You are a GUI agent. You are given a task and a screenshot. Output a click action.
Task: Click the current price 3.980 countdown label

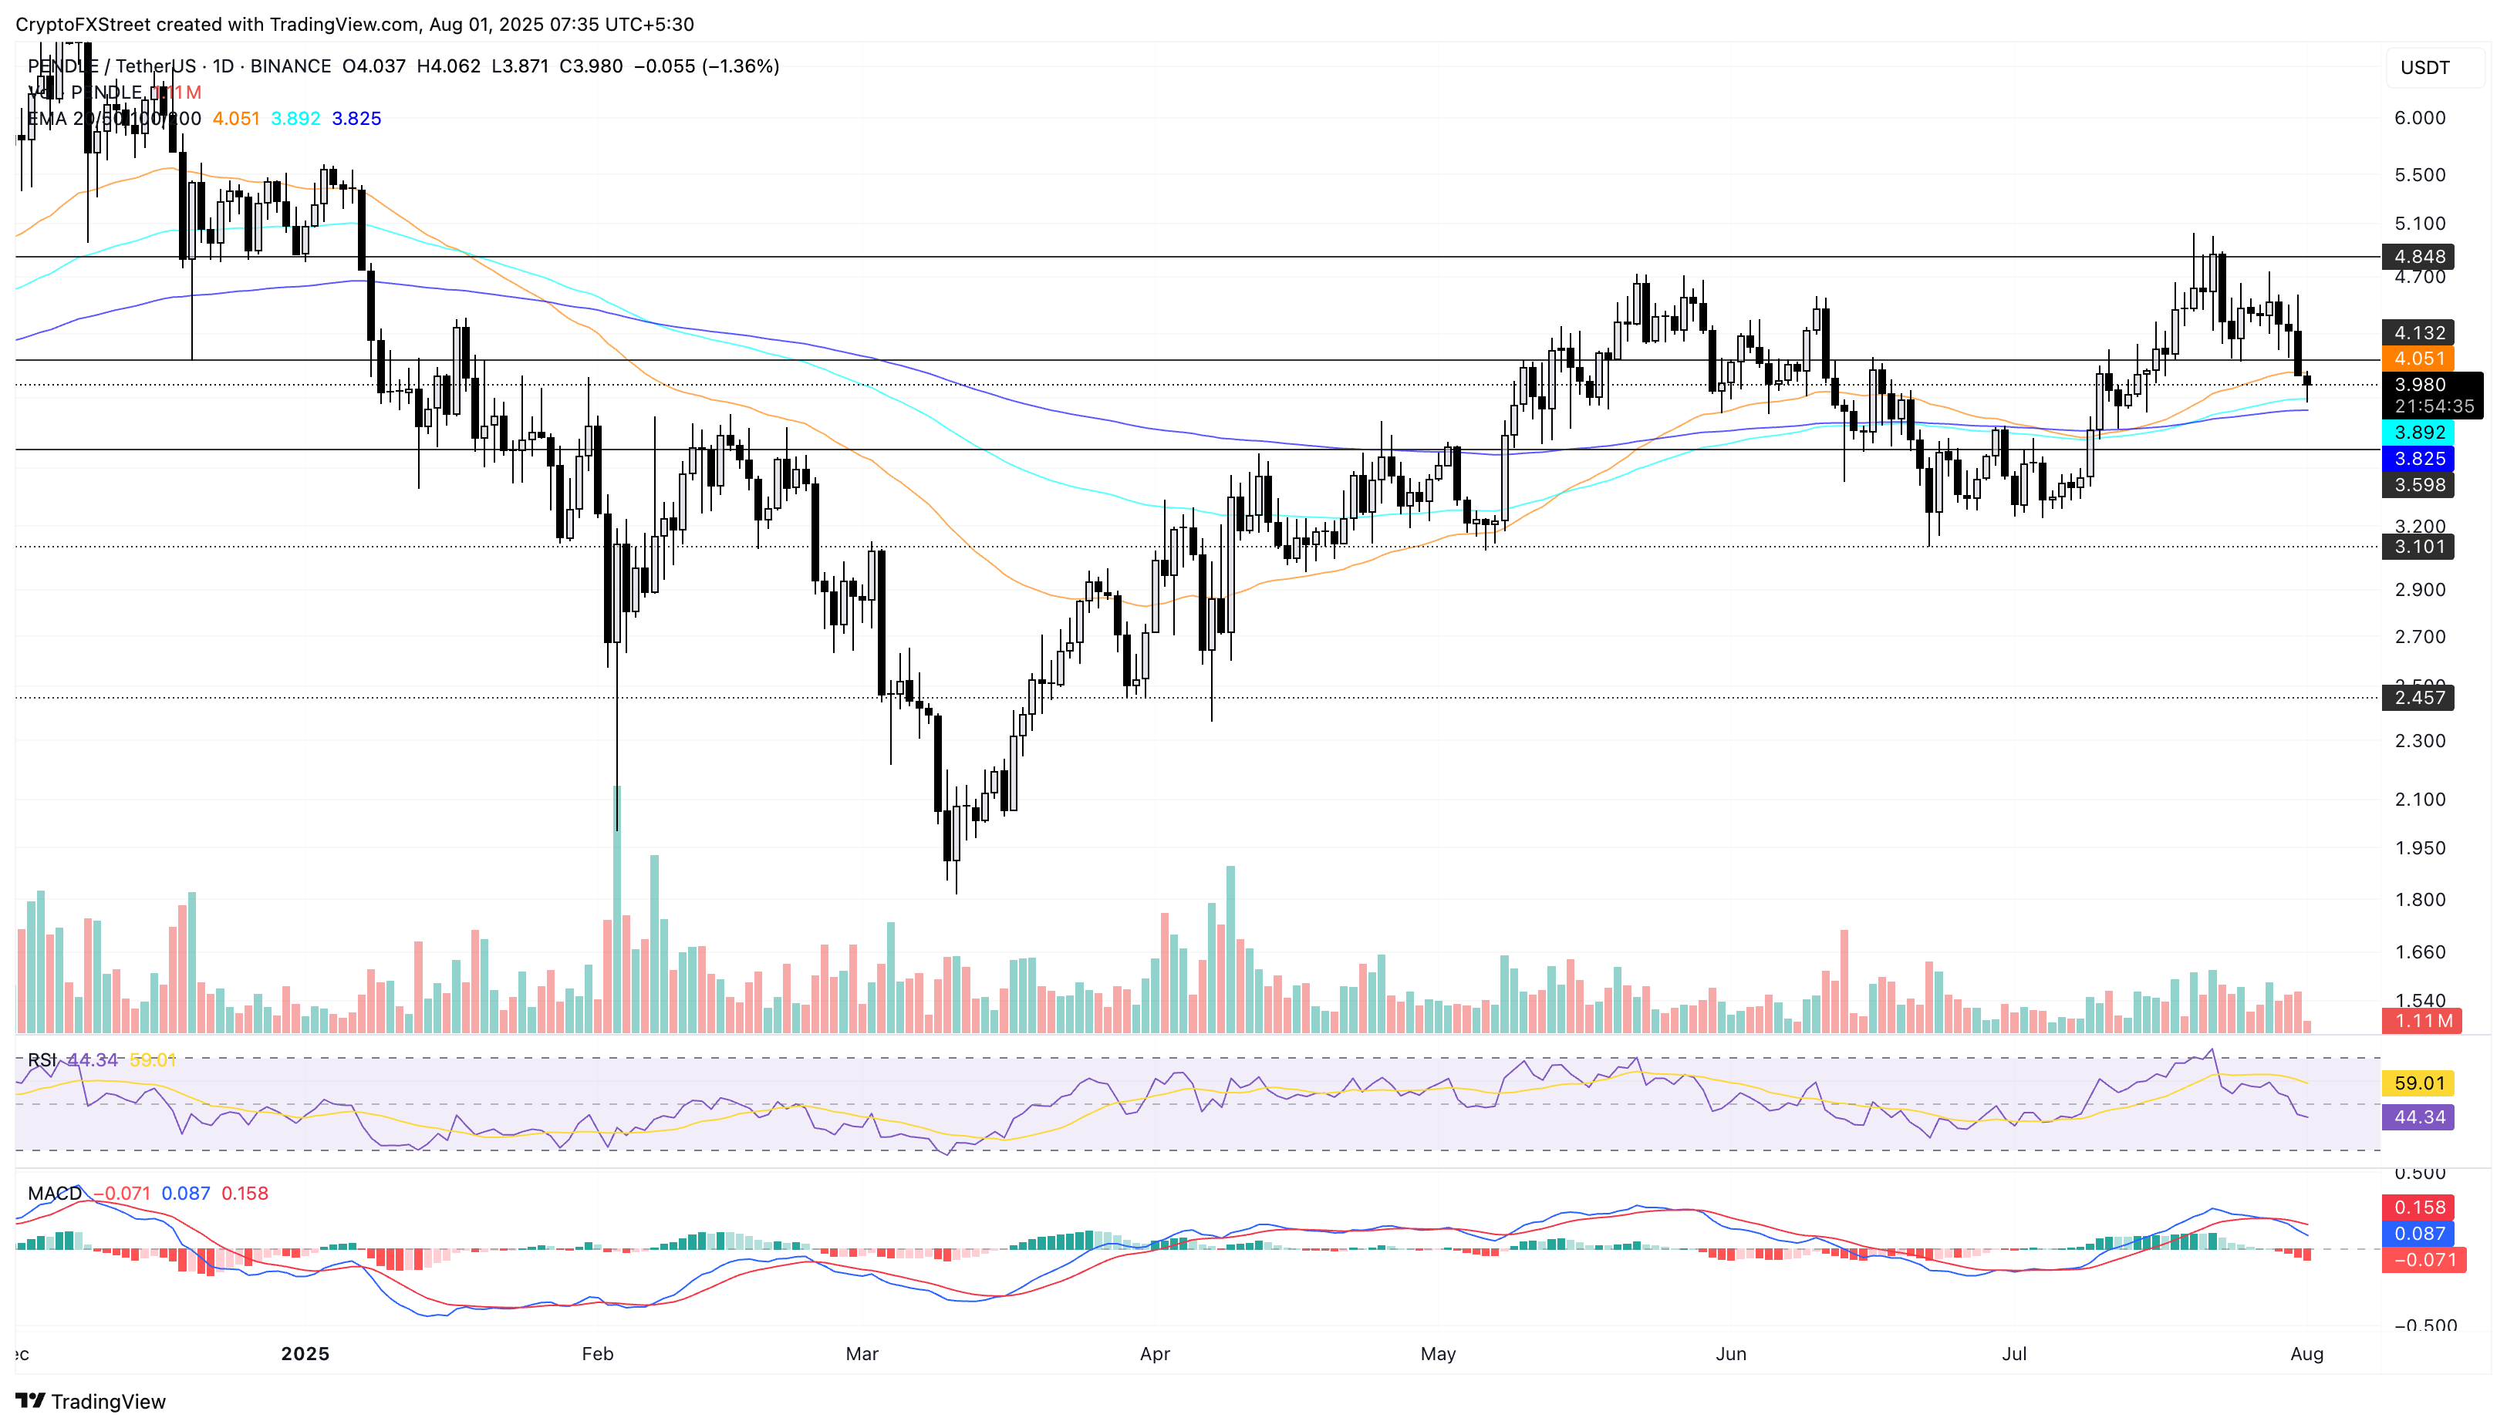click(x=2431, y=396)
